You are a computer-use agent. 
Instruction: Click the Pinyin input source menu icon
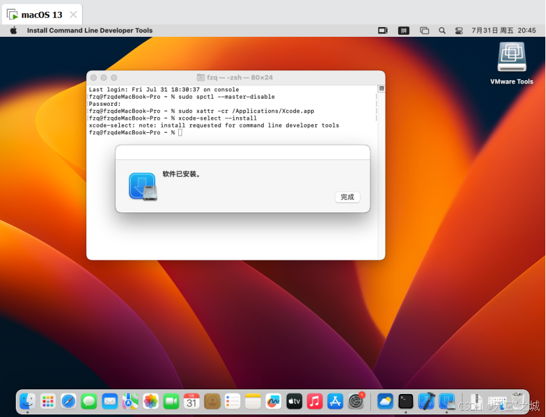coord(404,31)
